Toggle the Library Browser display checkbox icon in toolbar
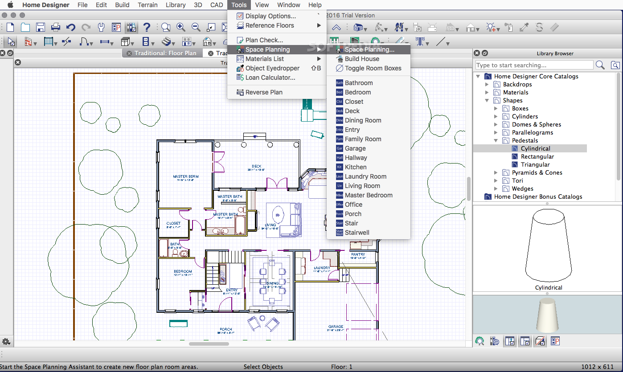This screenshot has width=623, height=372. pyautogui.click(x=131, y=27)
